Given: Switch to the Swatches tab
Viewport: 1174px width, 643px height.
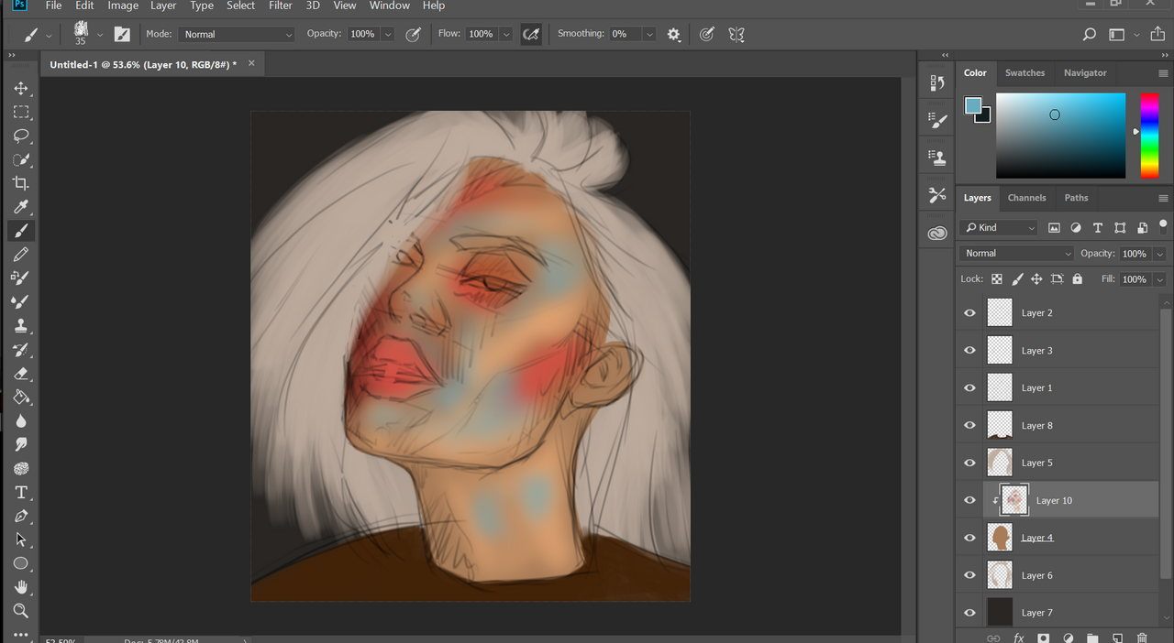Looking at the screenshot, I should tap(1024, 73).
